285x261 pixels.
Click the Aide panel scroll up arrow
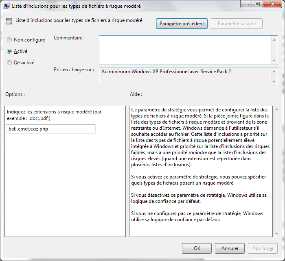276,109
